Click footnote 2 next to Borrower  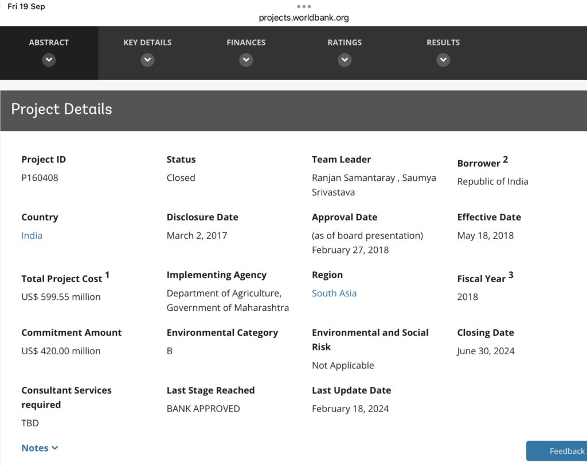pos(505,160)
